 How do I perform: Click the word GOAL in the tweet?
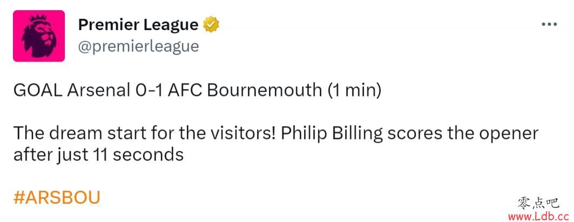(x=38, y=90)
